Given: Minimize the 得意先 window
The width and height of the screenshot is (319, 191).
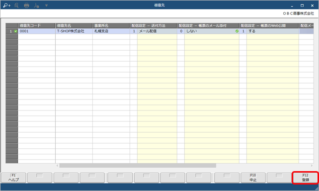Looking at the screenshot, I should click(x=292, y=5).
